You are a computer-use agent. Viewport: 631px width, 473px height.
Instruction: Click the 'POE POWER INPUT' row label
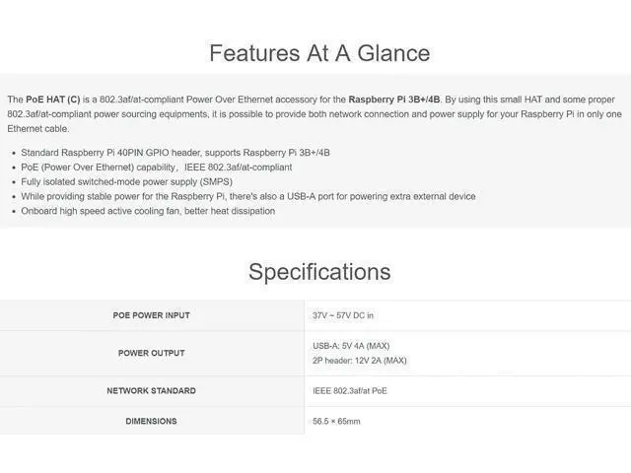(x=151, y=315)
